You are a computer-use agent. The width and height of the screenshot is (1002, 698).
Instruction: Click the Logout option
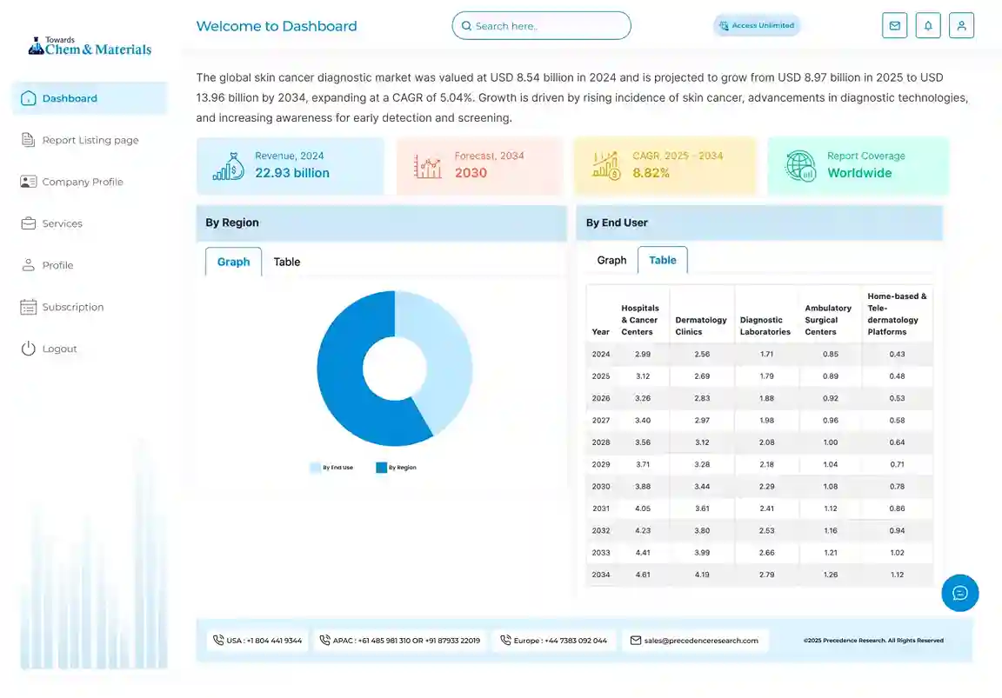[59, 349]
